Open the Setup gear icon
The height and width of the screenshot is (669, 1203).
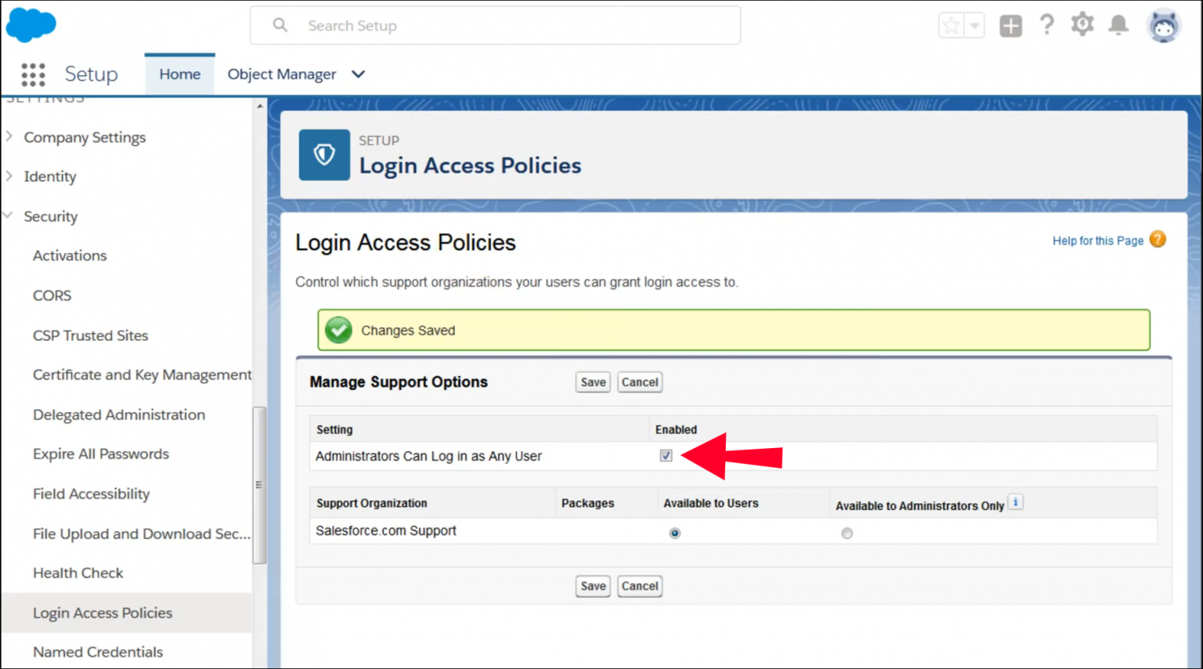(x=1082, y=25)
